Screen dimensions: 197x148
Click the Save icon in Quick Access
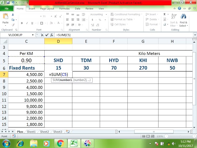8,2
